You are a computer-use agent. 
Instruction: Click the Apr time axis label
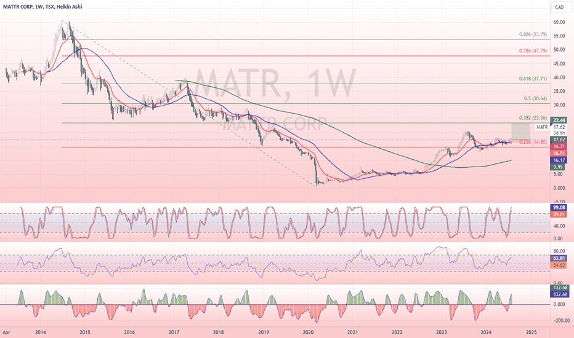tap(6, 332)
